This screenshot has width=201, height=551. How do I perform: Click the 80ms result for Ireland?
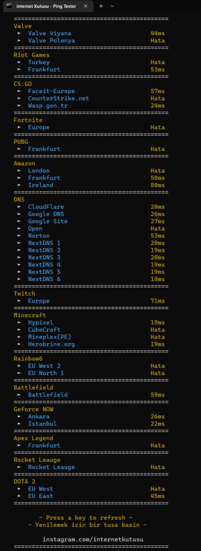[158, 185]
